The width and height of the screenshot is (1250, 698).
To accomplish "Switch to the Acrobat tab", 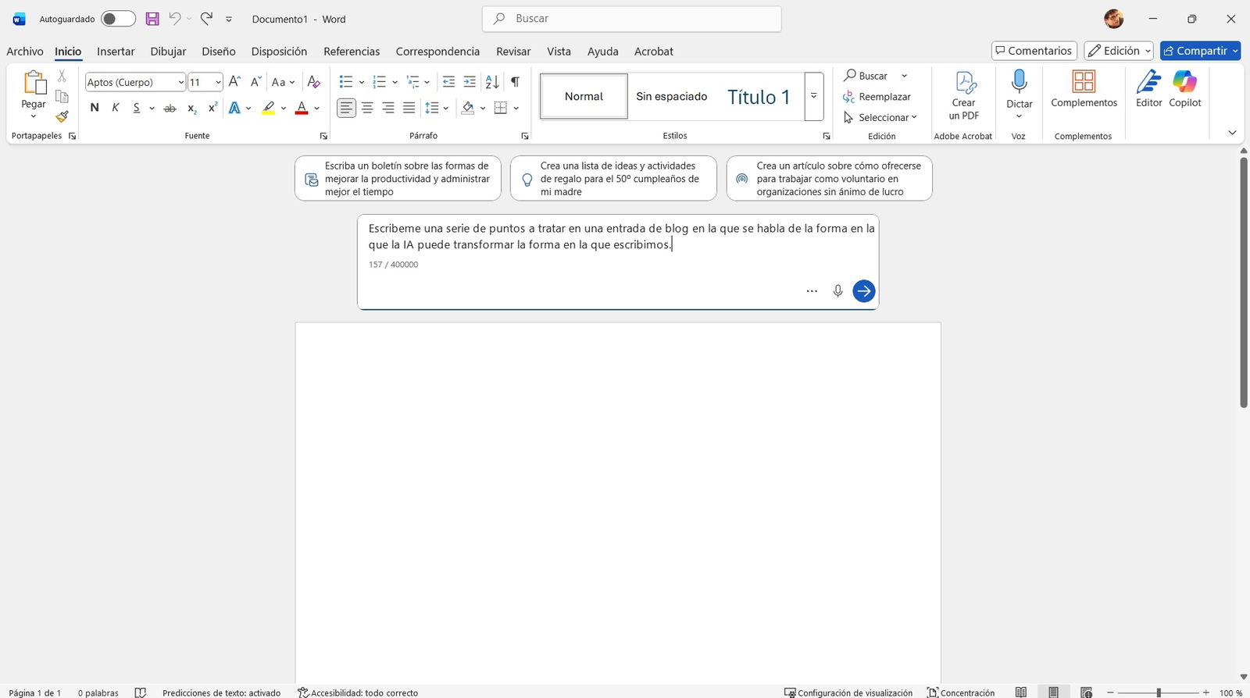I will click(x=654, y=52).
